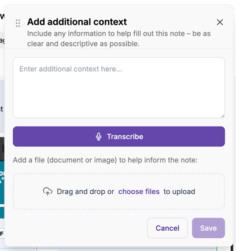Image resolution: width=236 pixels, height=251 pixels.
Task: Close the Add additional context dialog
Action: [x=220, y=22]
